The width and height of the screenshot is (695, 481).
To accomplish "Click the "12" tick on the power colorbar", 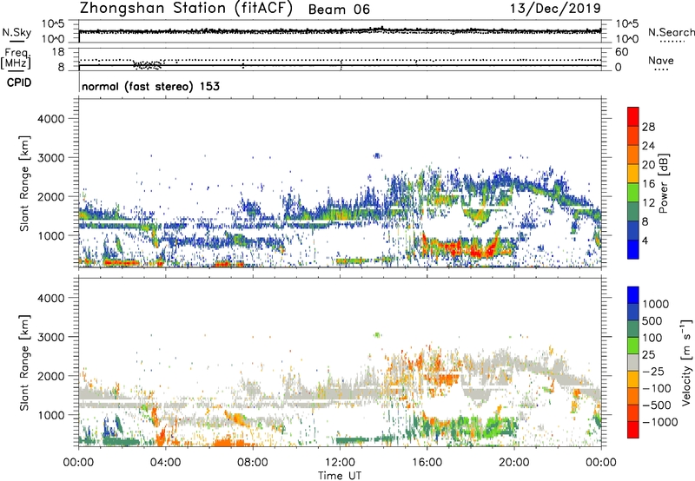I will point(648,203).
